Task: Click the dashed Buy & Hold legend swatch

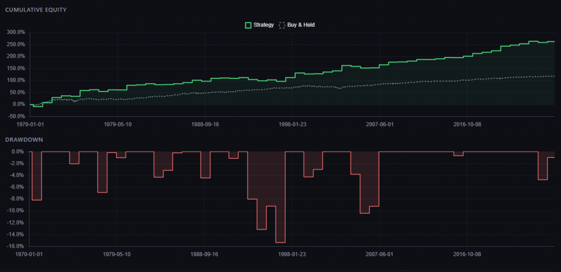Action: 282,25
